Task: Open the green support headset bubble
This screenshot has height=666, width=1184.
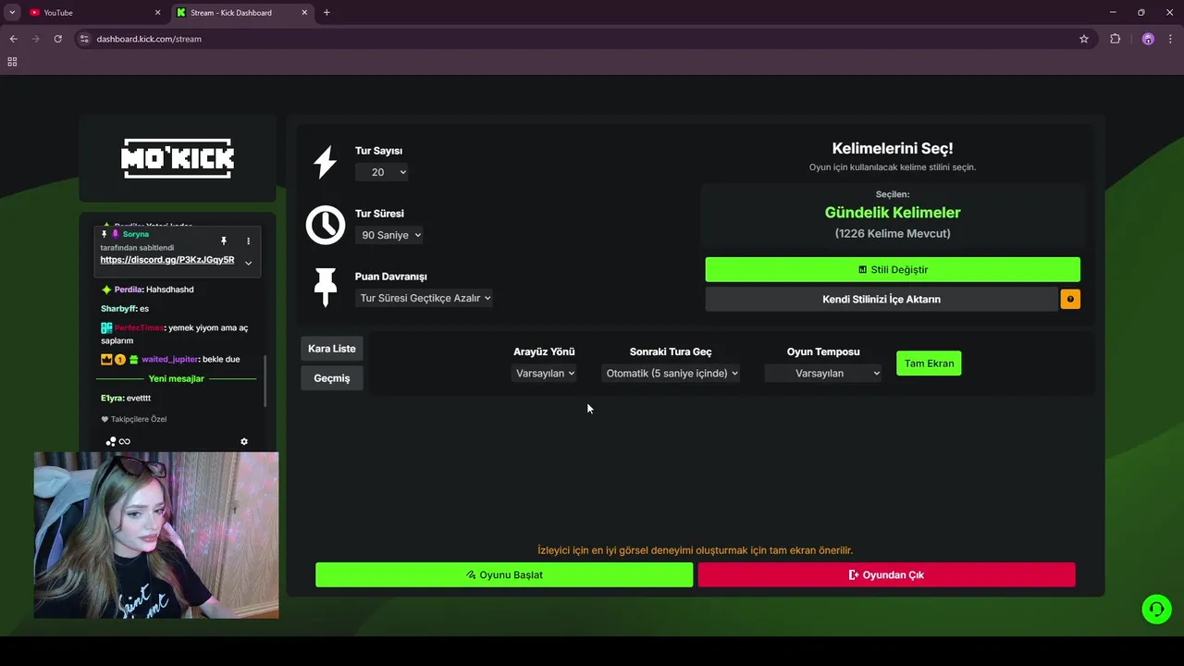Action: 1155,609
